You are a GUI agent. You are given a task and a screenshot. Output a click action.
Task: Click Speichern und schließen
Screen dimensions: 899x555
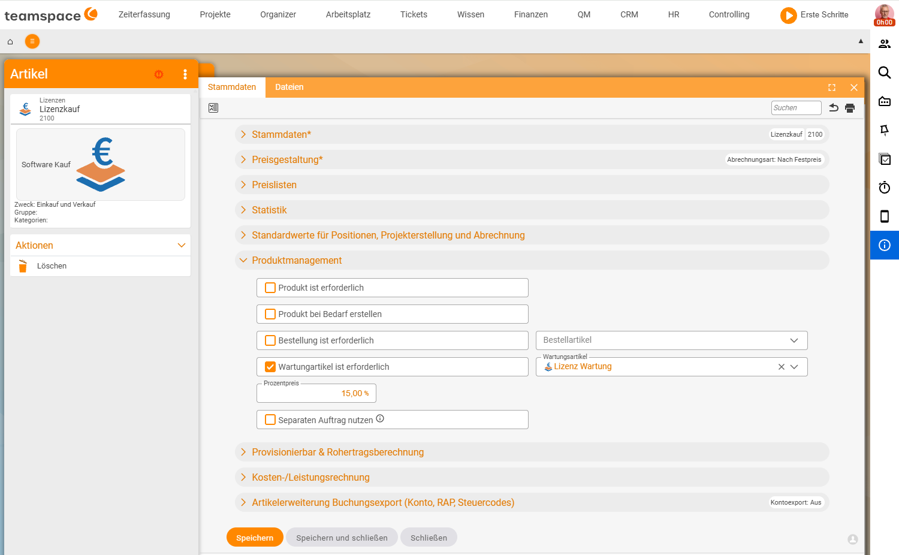(342, 538)
